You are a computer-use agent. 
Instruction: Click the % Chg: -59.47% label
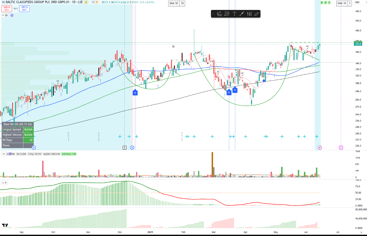pyautogui.click(x=35, y=154)
